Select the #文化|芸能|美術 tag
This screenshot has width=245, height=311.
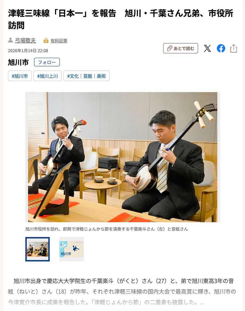(87, 76)
